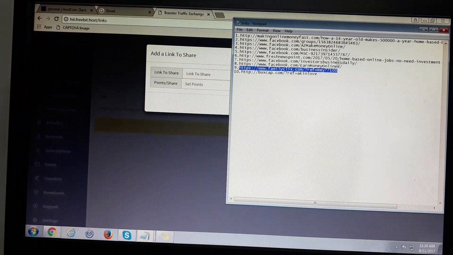Screen dimensions: 453x255
Task: Open Notepad's Edit menu
Action: (250, 30)
